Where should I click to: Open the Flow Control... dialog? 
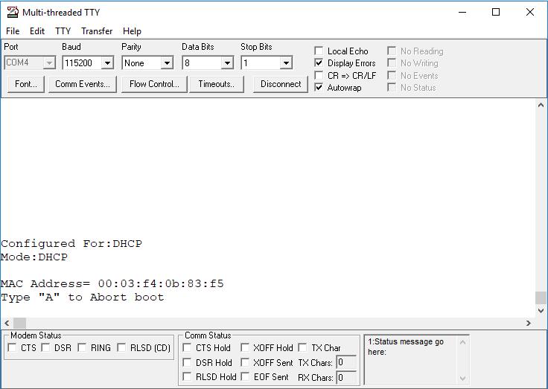tap(154, 84)
